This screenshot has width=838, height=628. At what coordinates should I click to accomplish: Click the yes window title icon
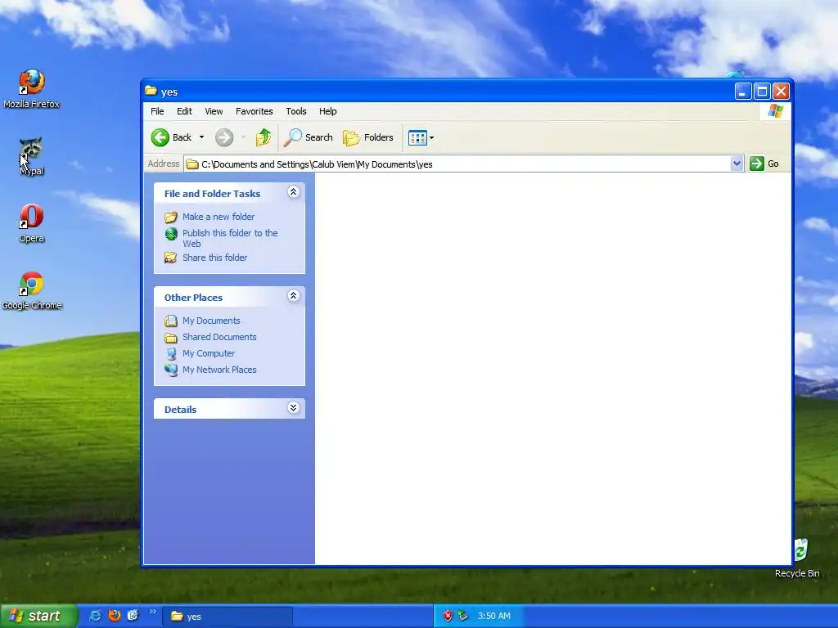[151, 92]
